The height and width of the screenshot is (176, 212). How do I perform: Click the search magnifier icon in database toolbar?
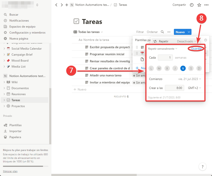(x=162, y=32)
